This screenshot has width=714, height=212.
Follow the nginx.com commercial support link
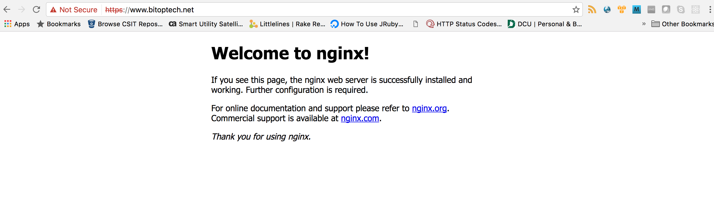[x=359, y=118]
